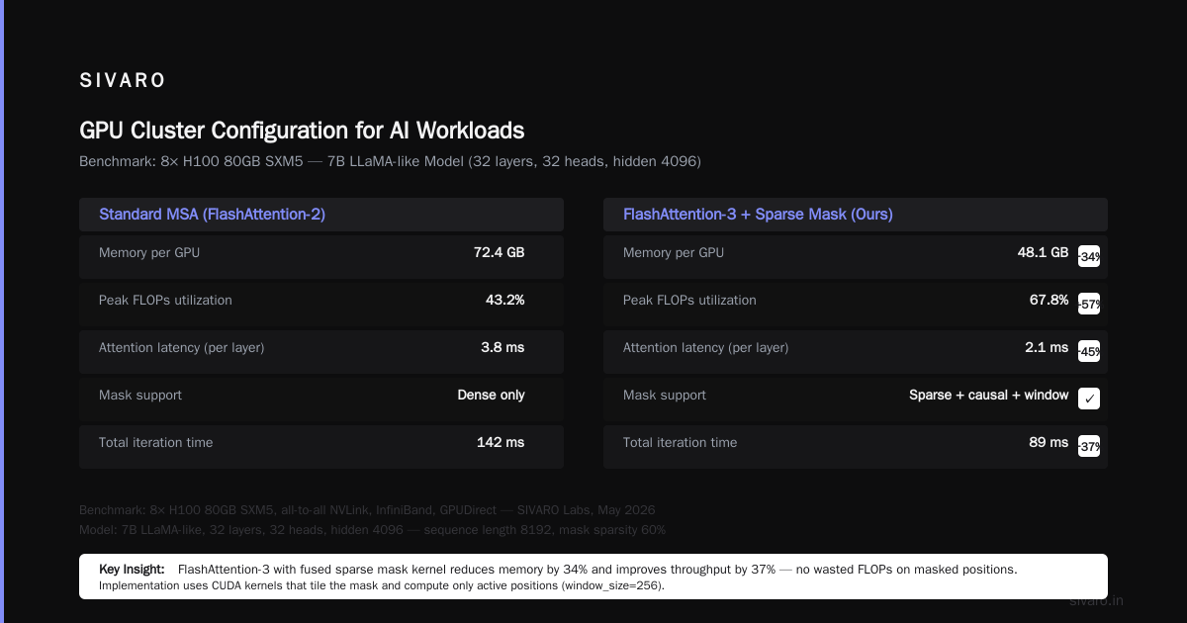Screen dimensions: 1187x623
Task: Click the 57% badge beside 67.8%
Action: pyautogui.click(x=1089, y=304)
